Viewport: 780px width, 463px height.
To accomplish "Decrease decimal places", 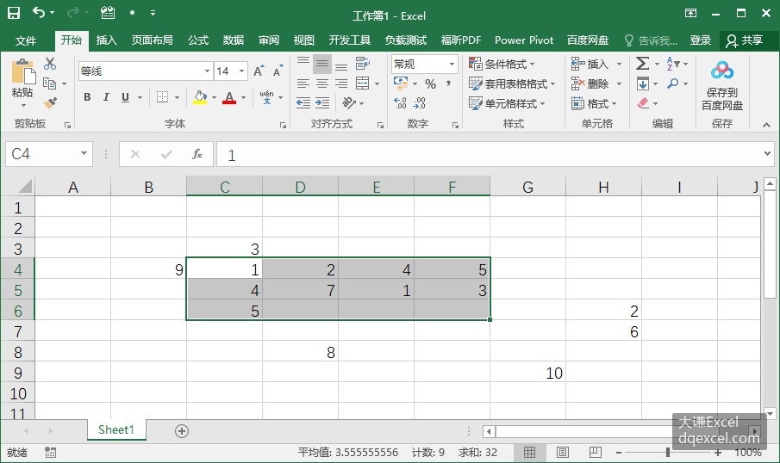I will 420,102.
